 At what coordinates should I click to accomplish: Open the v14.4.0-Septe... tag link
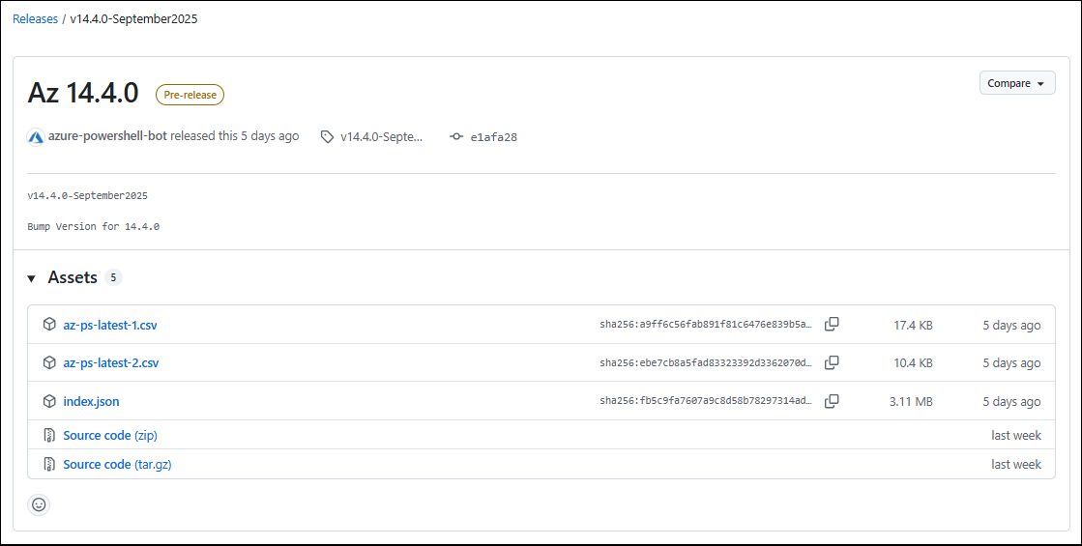point(382,136)
